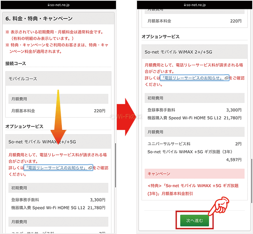Select so-net.ne.jp URL in left screenshot
This screenshot has height=234, width=253.
point(60,5)
